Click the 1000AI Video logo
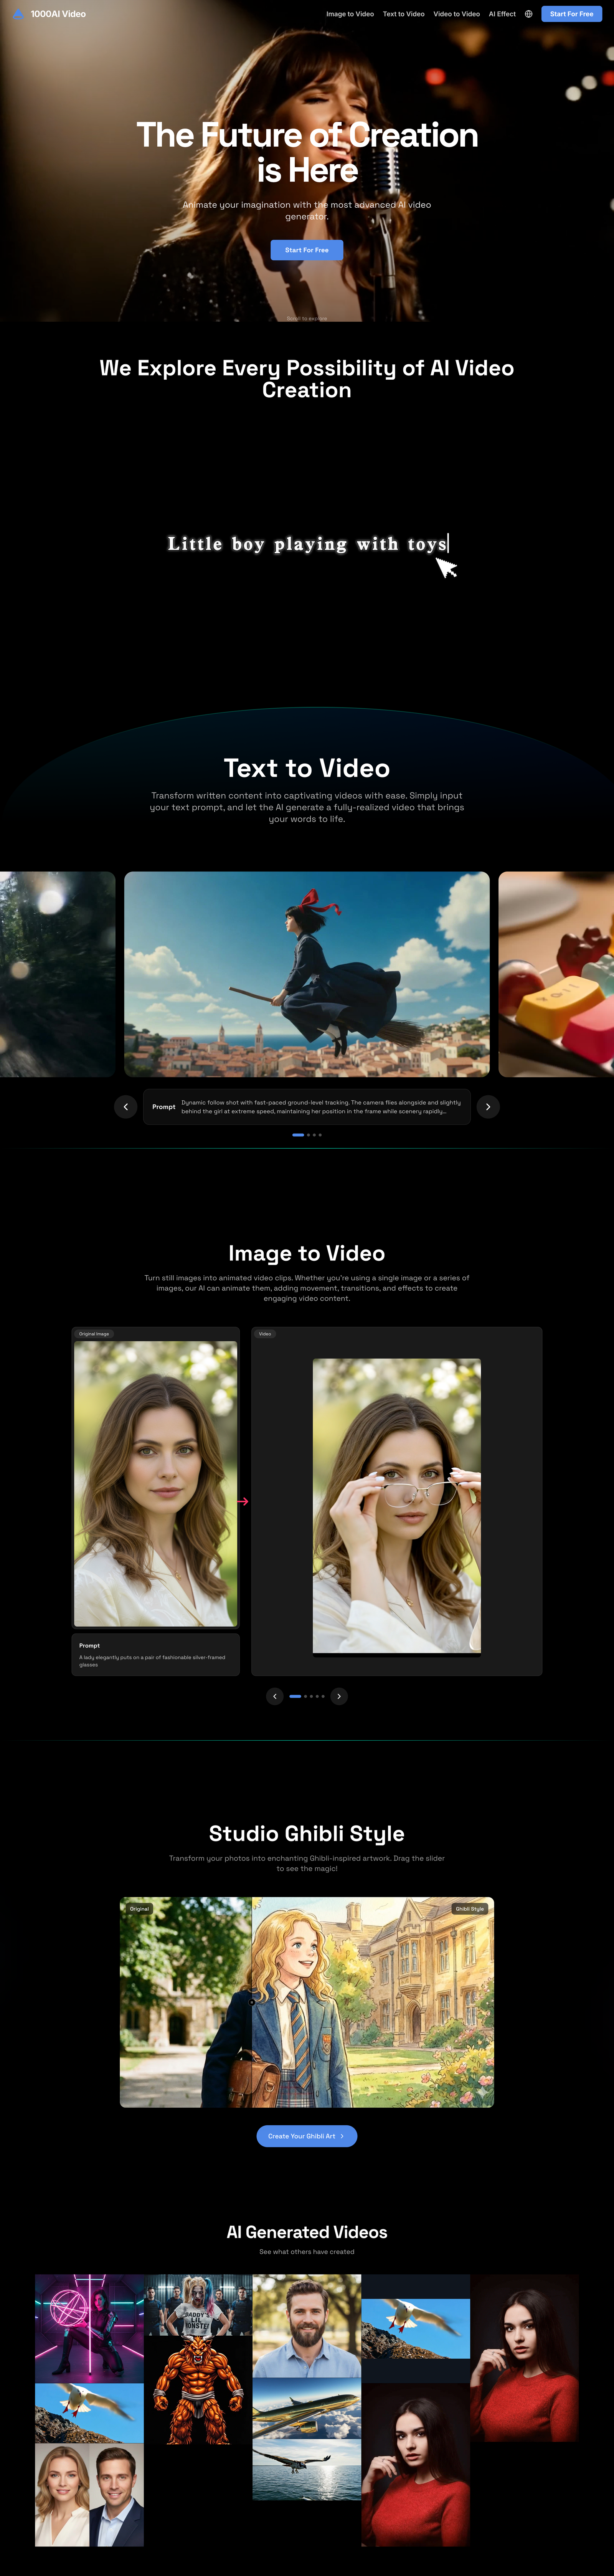 (x=50, y=14)
